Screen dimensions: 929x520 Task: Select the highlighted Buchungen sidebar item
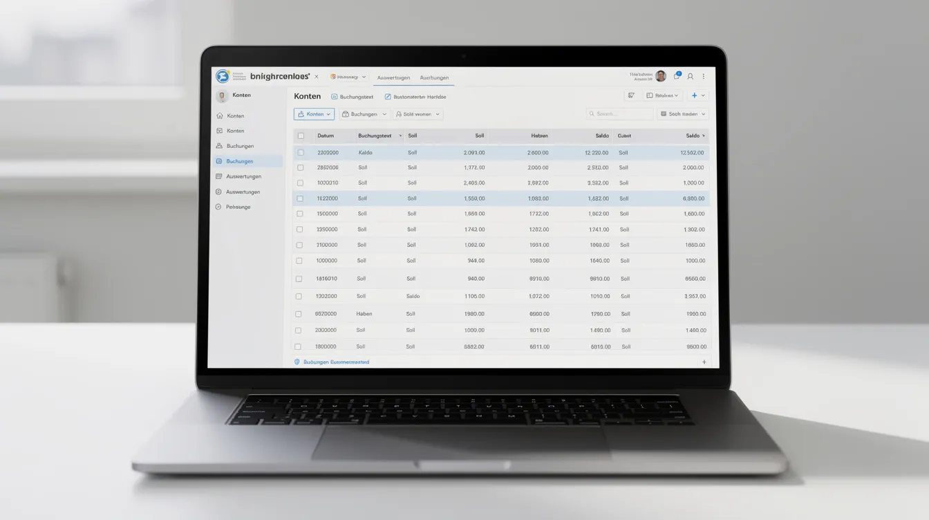(247, 161)
